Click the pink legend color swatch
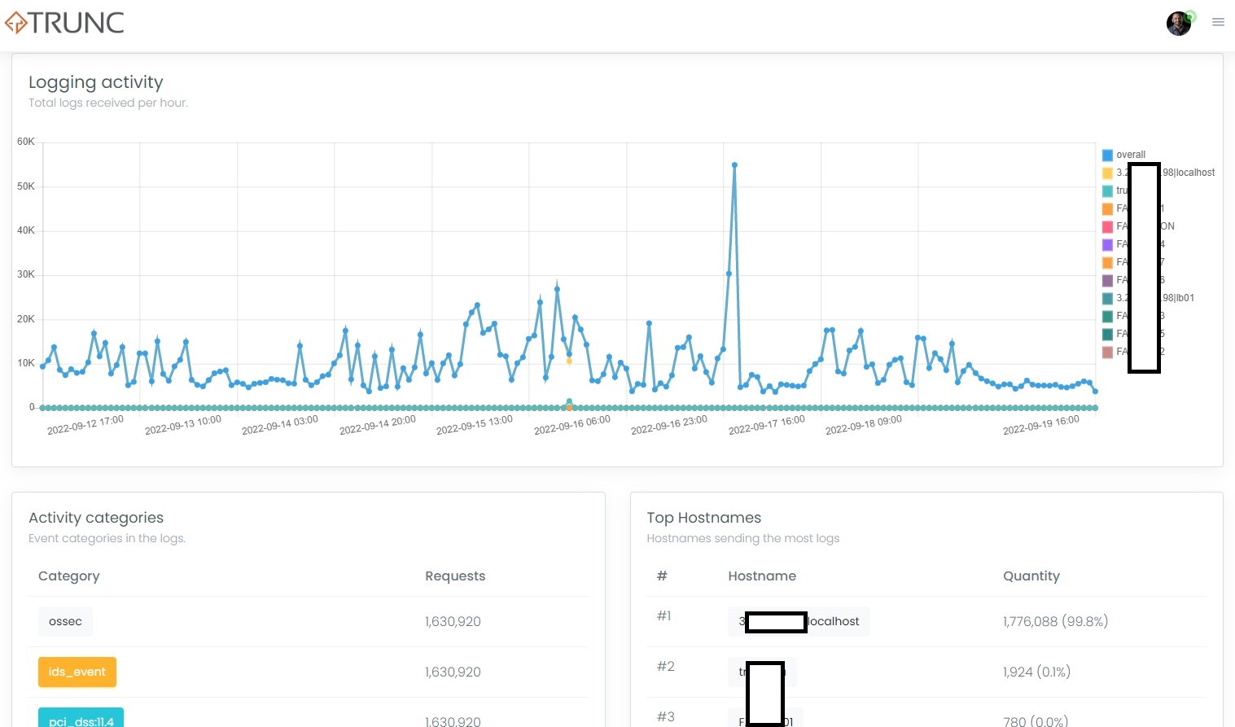Screen dimensions: 1235x727 coord(1107,226)
